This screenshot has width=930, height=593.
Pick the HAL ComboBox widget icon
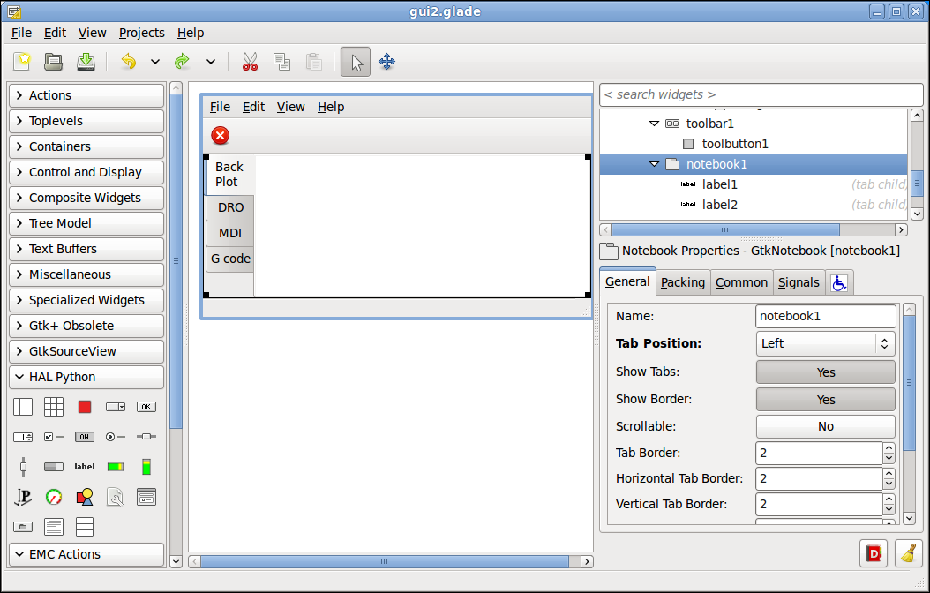pos(116,407)
